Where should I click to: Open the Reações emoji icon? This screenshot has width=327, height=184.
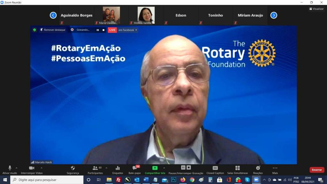tap(258, 168)
